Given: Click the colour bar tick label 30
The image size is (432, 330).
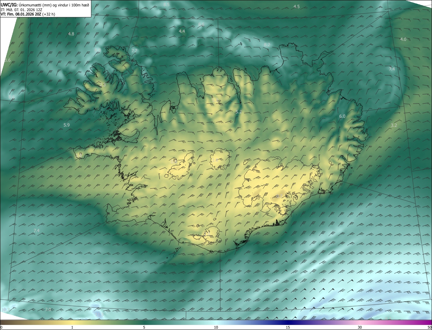Looking at the screenshot, I should [360, 327].
